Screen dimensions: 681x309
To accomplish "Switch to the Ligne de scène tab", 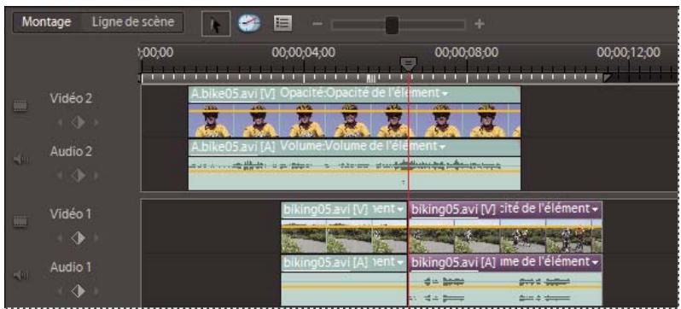I will (132, 22).
